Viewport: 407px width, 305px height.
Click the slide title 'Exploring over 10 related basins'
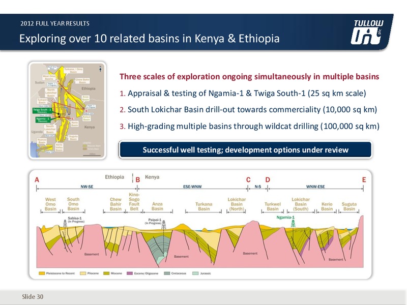(149, 39)
